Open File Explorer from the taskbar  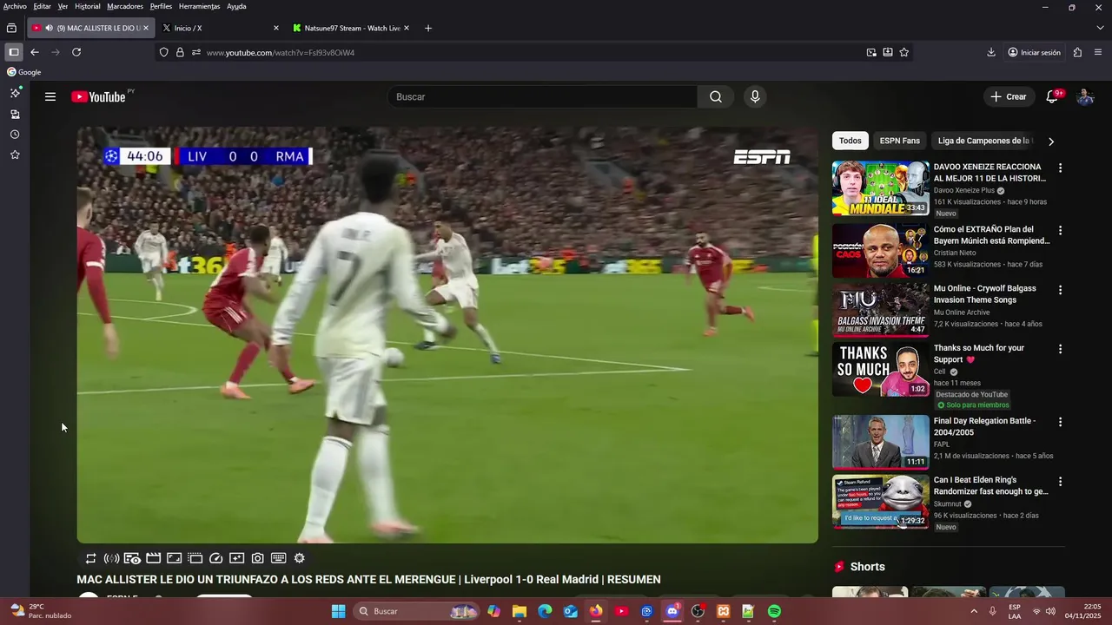point(519,611)
